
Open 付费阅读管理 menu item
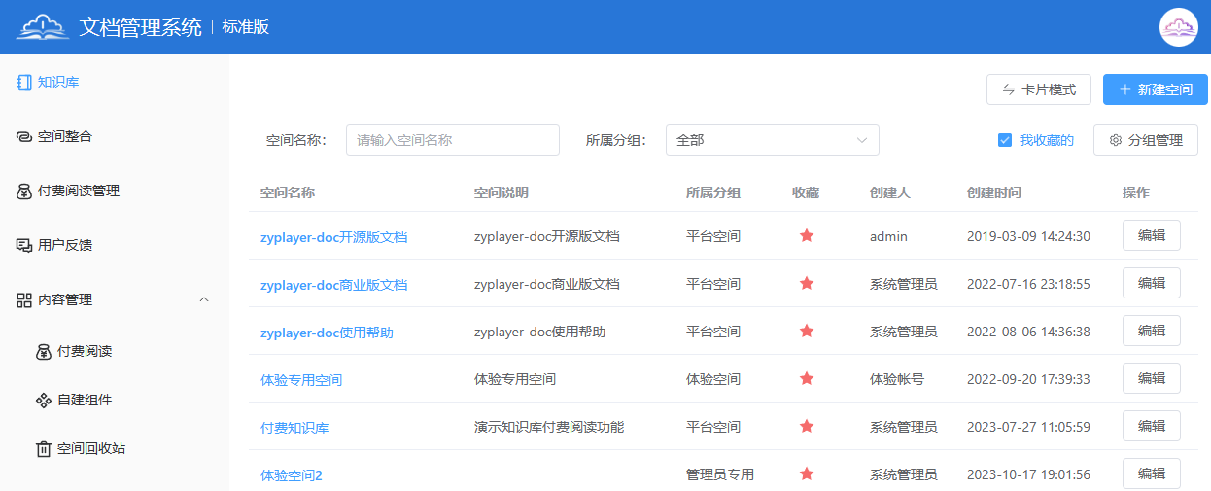pyautogui.click(x=115, y=192)
